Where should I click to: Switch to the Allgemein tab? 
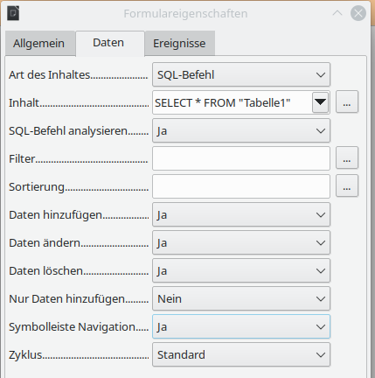[x=38, y=44]
